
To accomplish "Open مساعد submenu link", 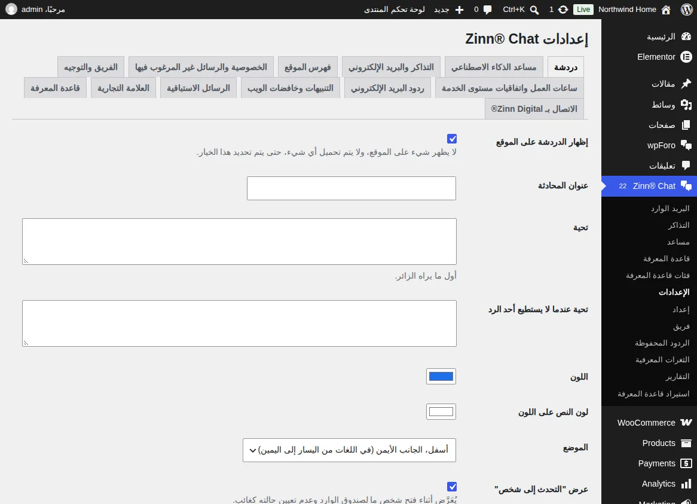I will pyautogui.click(x=678, y=242).
